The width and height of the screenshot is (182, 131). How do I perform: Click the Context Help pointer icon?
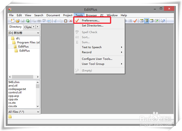tap(163, 21)
